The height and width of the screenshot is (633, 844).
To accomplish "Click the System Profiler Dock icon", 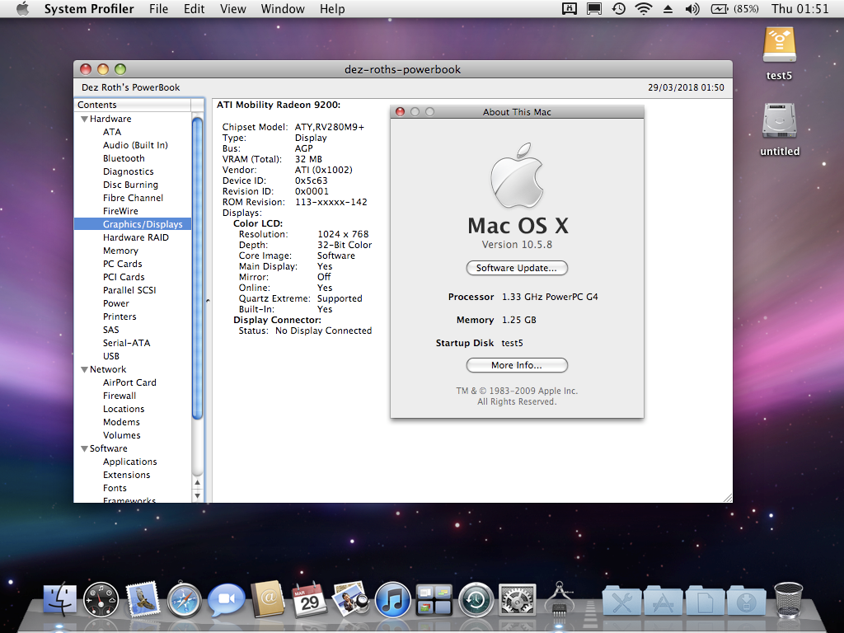I will [x=559, y=598].
